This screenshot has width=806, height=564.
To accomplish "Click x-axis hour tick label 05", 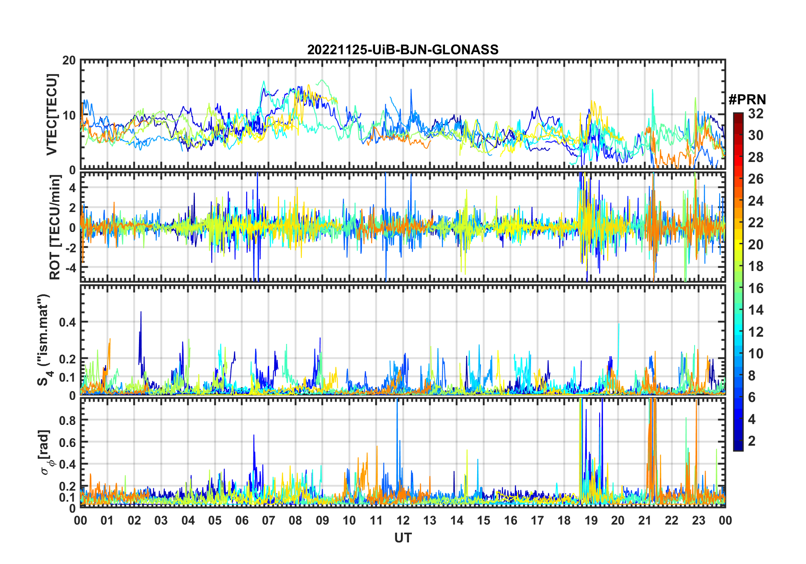I will click(x=215, y=520).
